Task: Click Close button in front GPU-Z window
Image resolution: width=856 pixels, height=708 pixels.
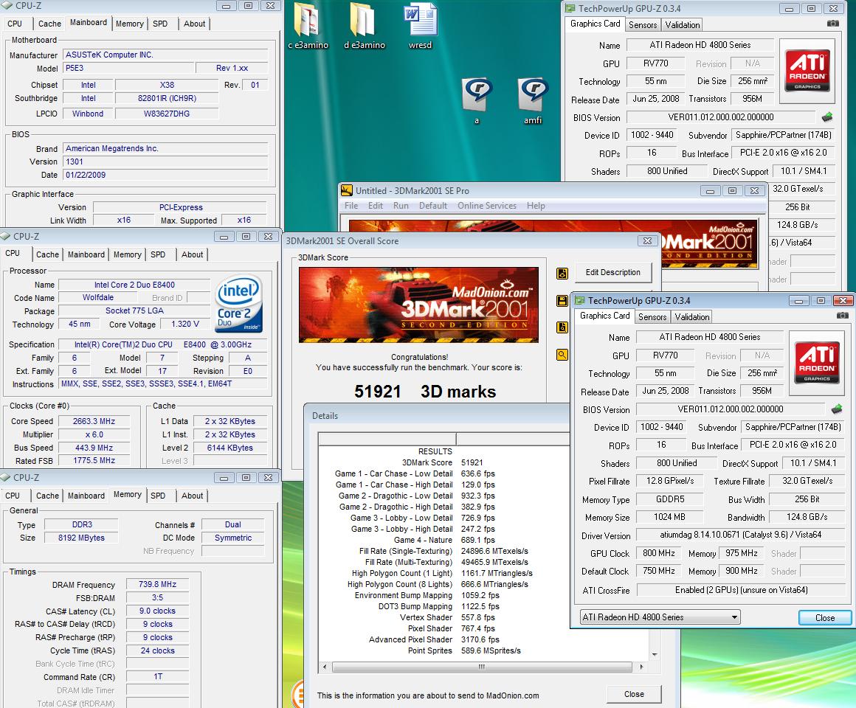Action: (x=824, y=617)
